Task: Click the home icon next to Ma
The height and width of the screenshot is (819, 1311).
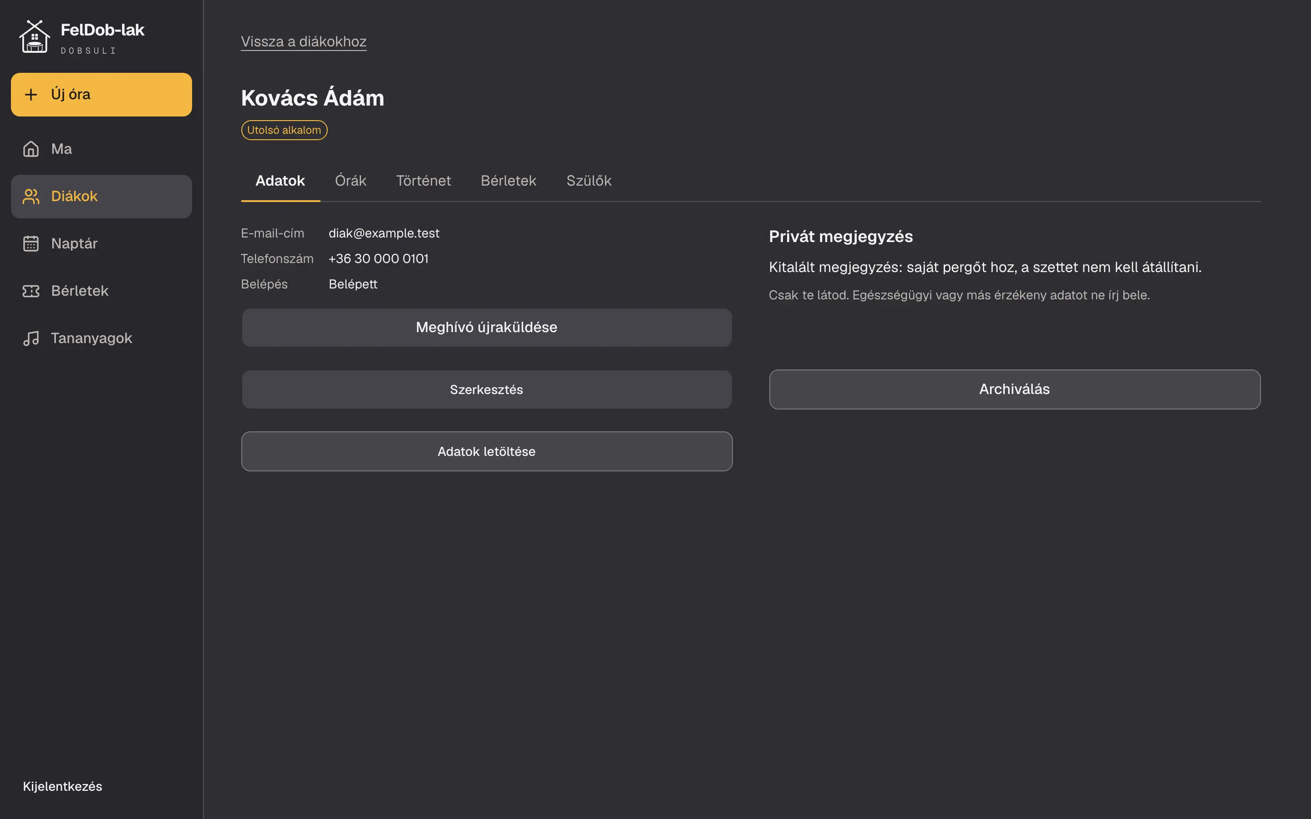Action: point(31,149)
